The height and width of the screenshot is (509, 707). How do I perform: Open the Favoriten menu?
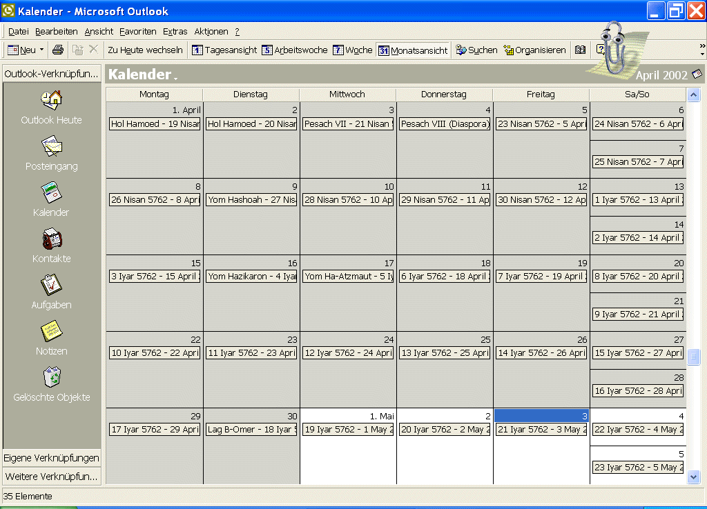[138, 32]
